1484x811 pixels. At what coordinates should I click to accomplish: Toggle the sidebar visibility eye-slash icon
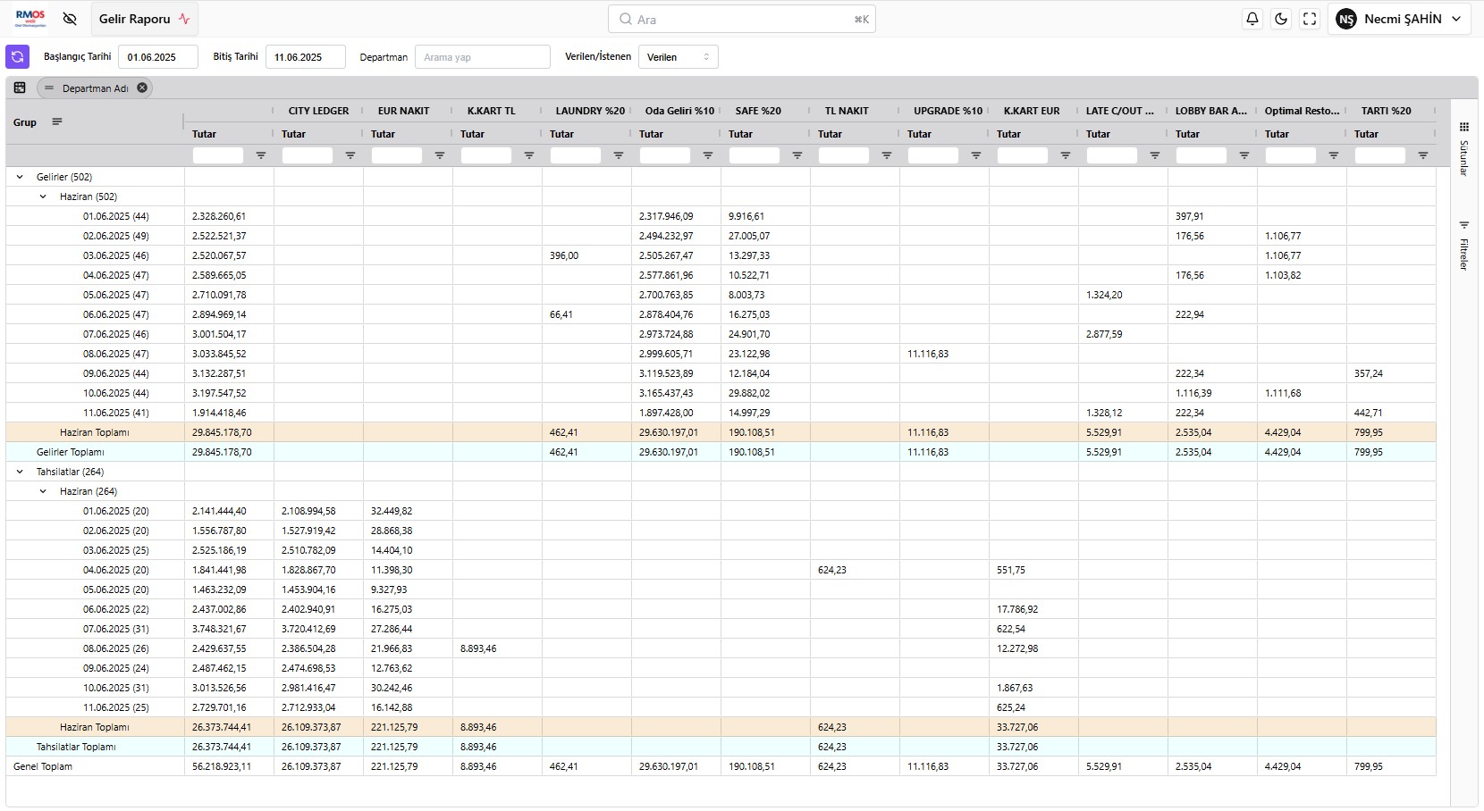point(70,19)
